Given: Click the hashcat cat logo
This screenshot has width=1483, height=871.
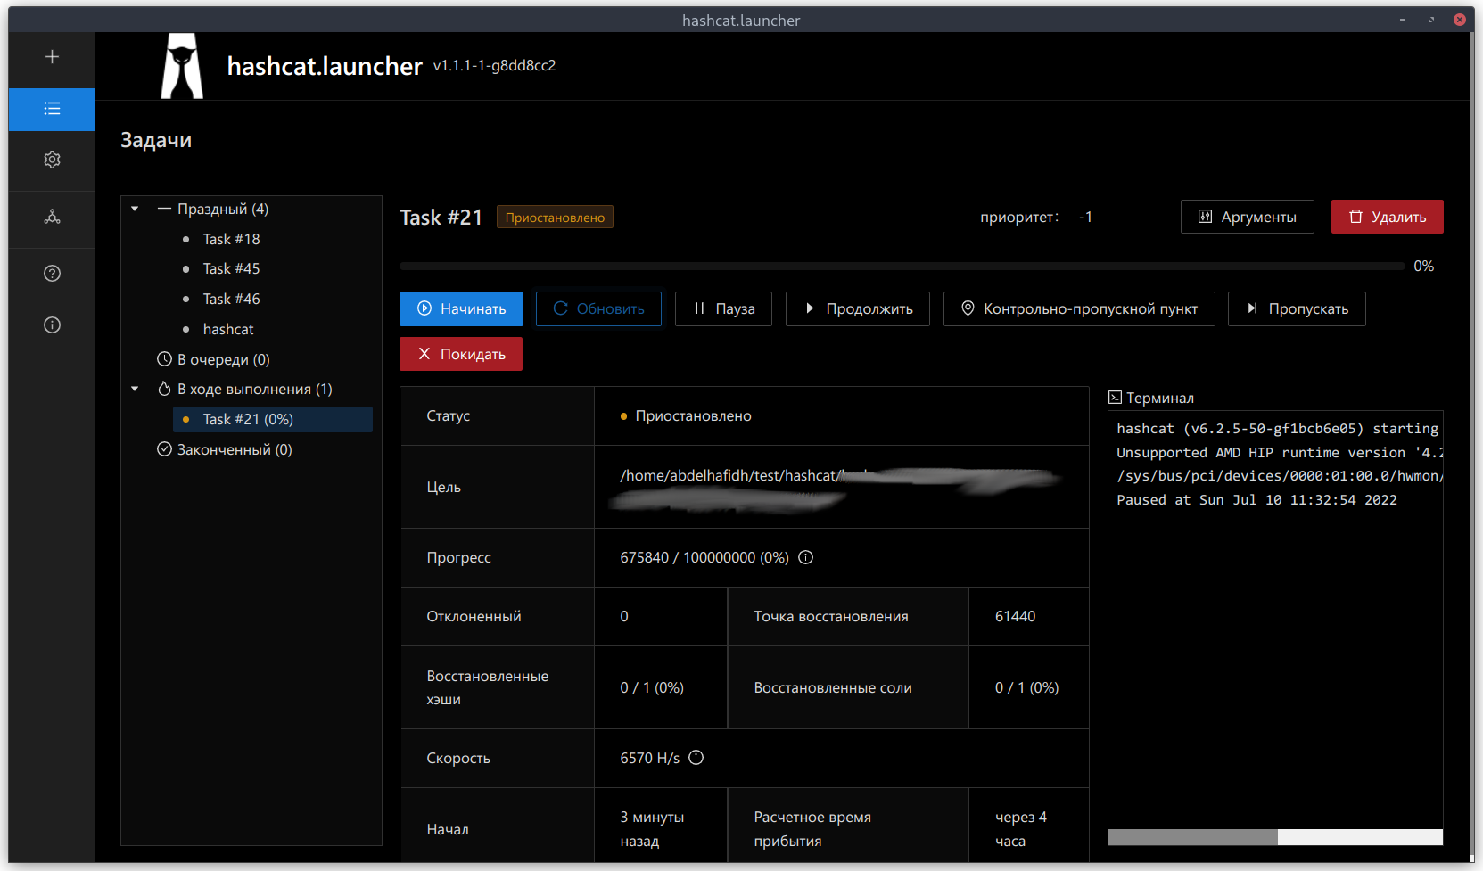Looking at the screenshot, I should pos(182,65).
